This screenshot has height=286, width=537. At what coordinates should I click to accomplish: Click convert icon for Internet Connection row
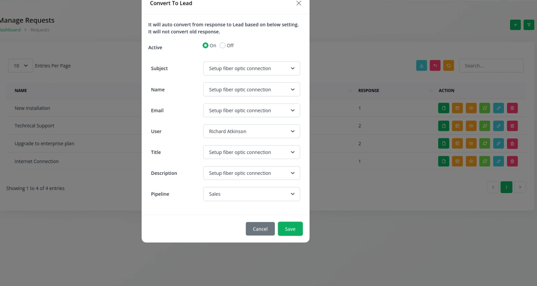485,161
